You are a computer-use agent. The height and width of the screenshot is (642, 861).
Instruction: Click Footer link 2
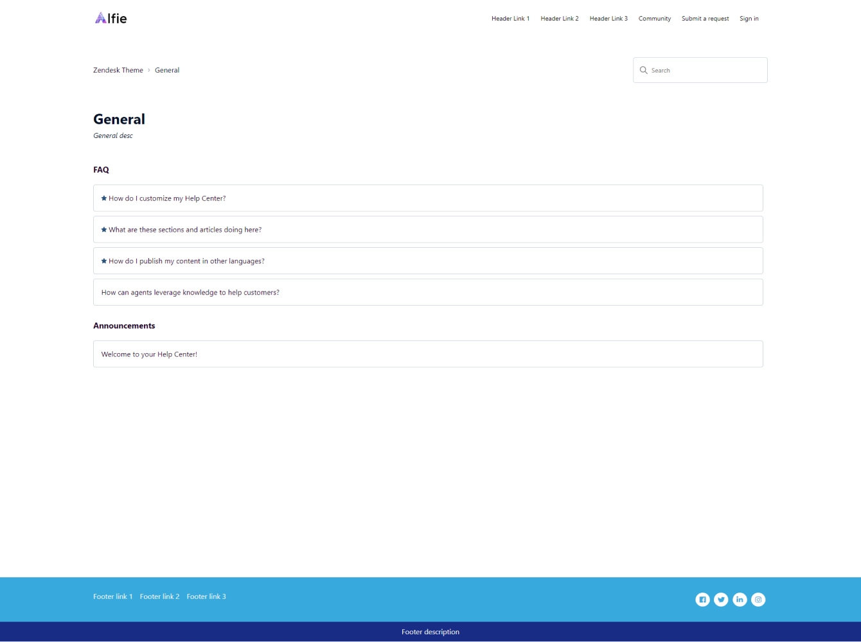(x=159, y=596)
